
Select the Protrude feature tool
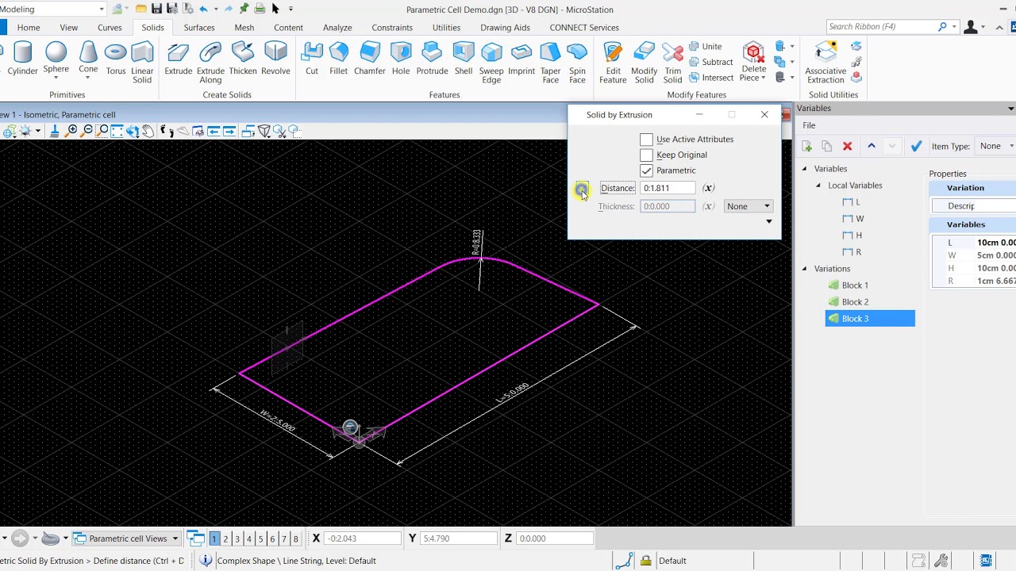[x=432, y=60]
